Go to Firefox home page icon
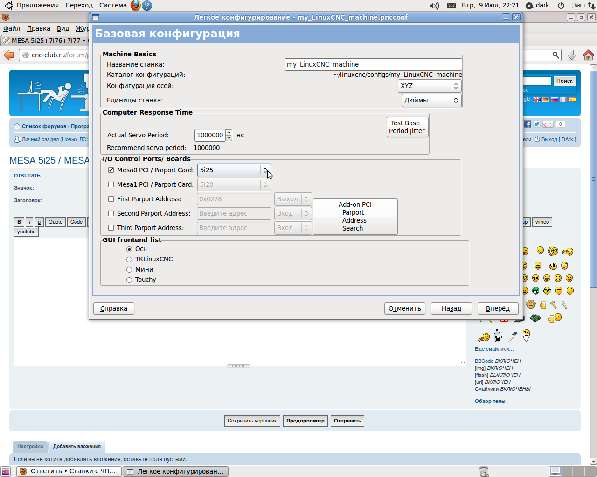 588,55
